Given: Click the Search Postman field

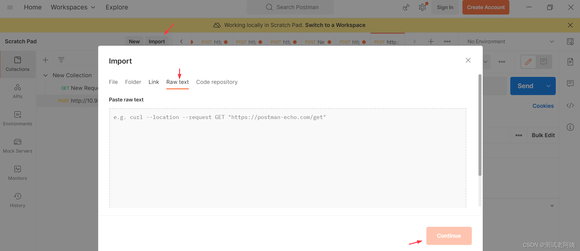Looking at the screenshot, I should (290, 7).
